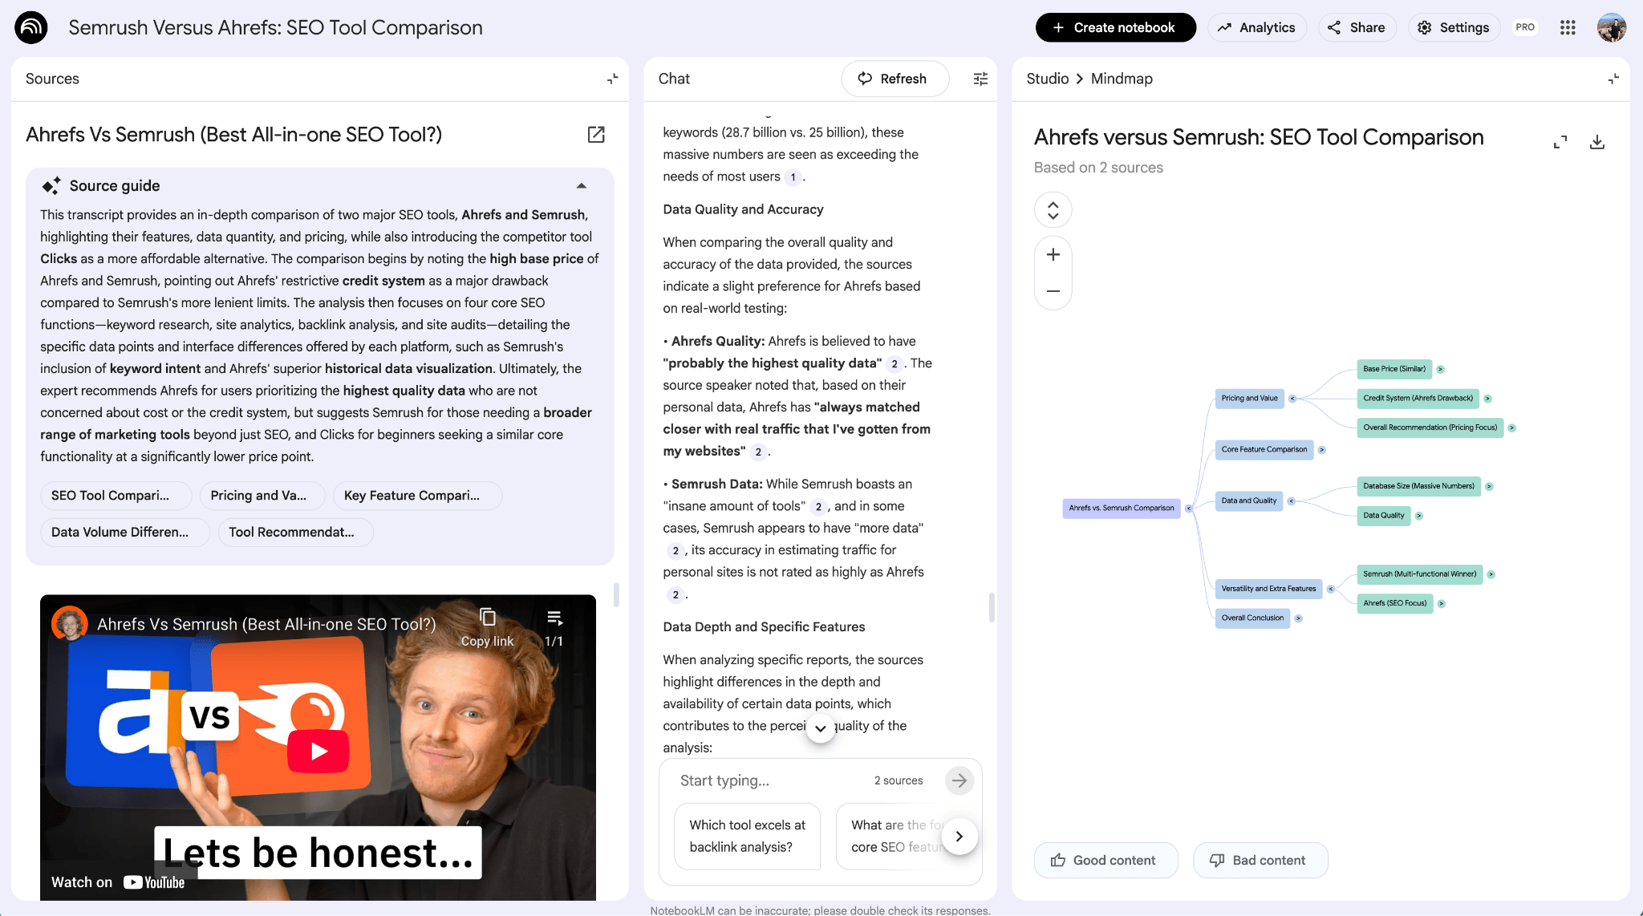
Task: Download the mindmap
Action: (x=1597, y=141)
